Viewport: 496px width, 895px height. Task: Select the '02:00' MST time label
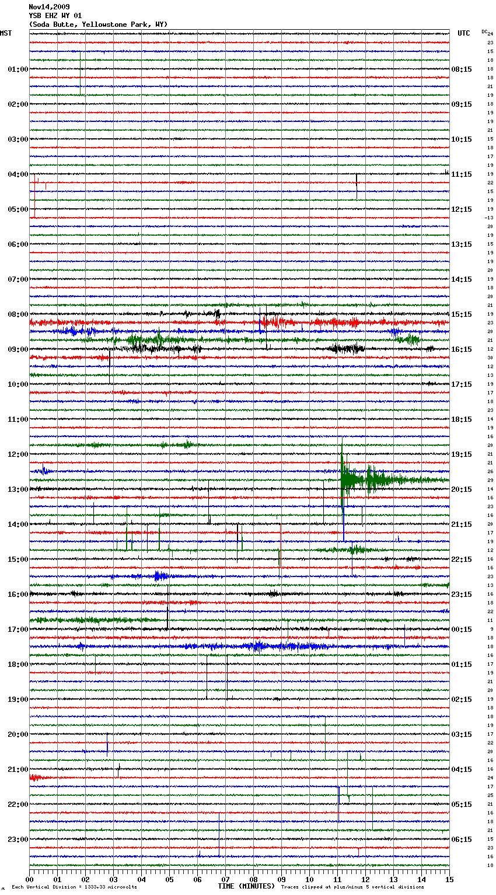(18, 104)
